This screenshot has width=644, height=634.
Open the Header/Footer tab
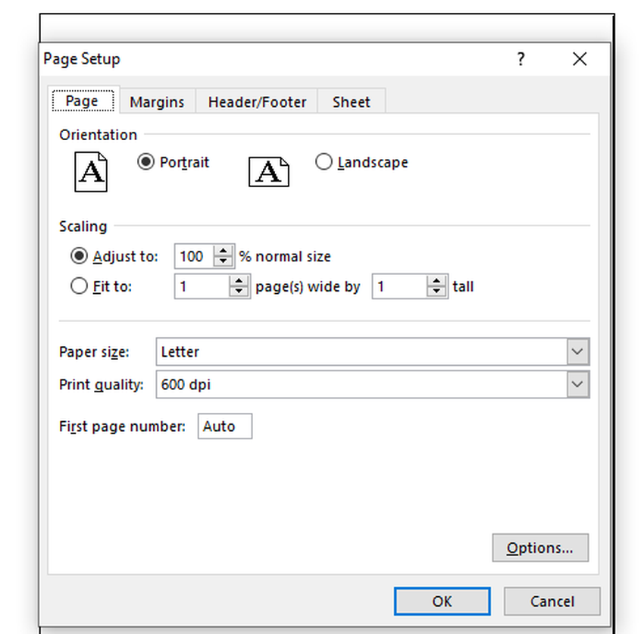257,102
